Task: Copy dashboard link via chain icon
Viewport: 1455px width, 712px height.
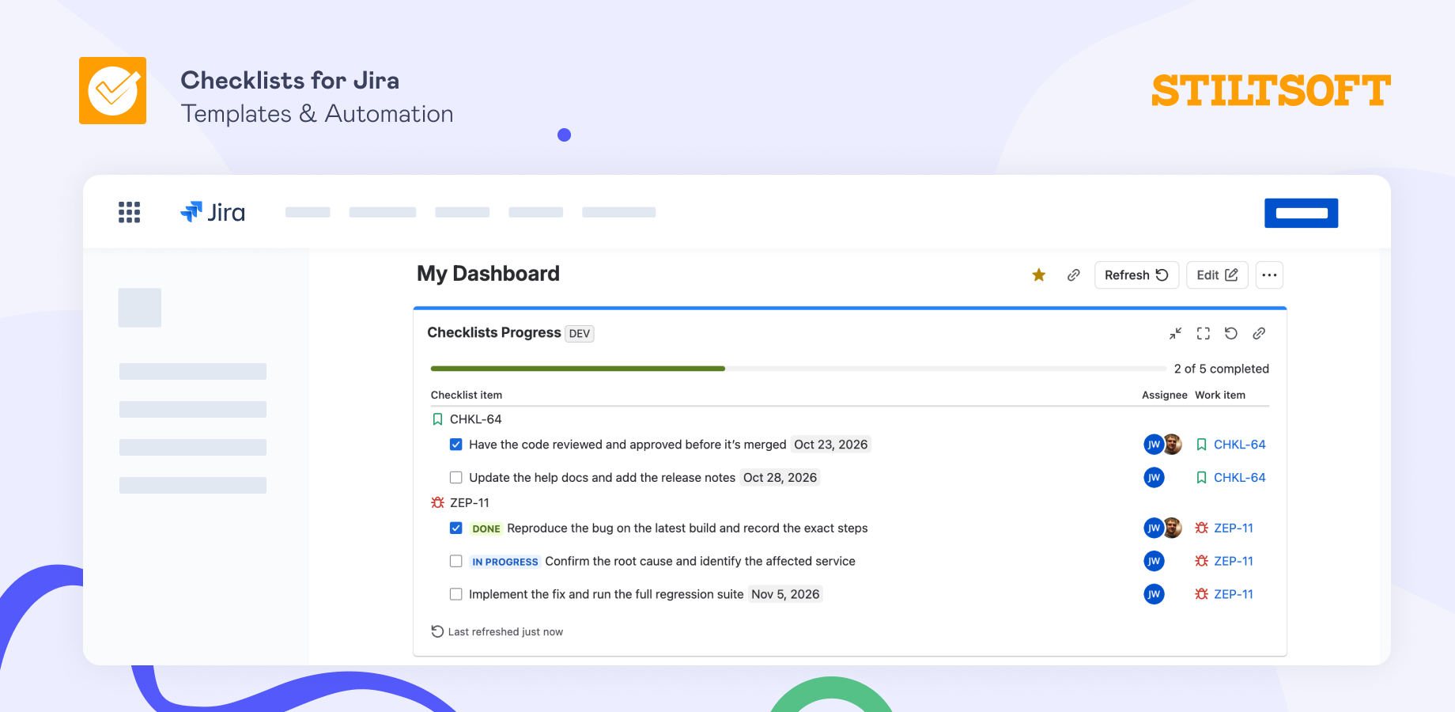Action: click(1073, 275)
